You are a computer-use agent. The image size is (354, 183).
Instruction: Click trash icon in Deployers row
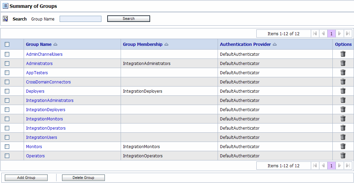[343, 91]
